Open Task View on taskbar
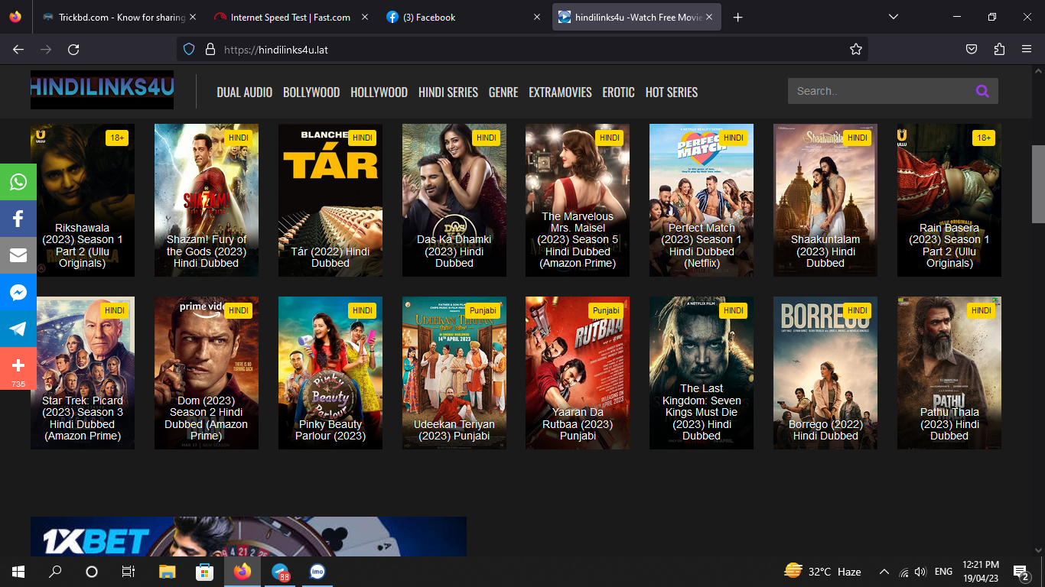The image size is (1045, 587). click(x=129, y=571)
